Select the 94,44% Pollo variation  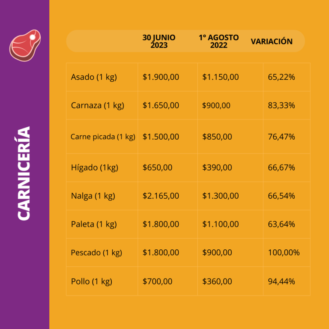tap(281, 281)
